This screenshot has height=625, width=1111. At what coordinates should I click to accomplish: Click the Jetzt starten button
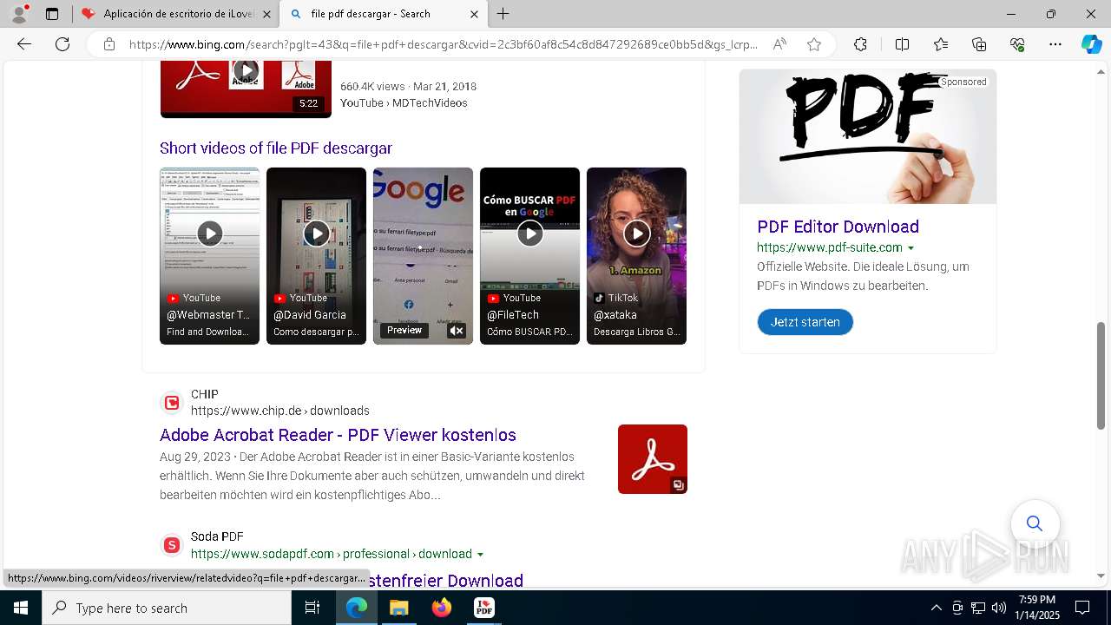(x=805, y=322)
